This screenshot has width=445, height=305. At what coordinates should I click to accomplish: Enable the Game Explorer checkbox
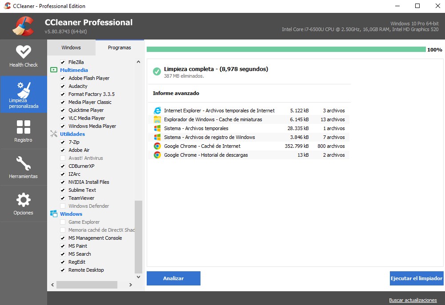[63, 222]
